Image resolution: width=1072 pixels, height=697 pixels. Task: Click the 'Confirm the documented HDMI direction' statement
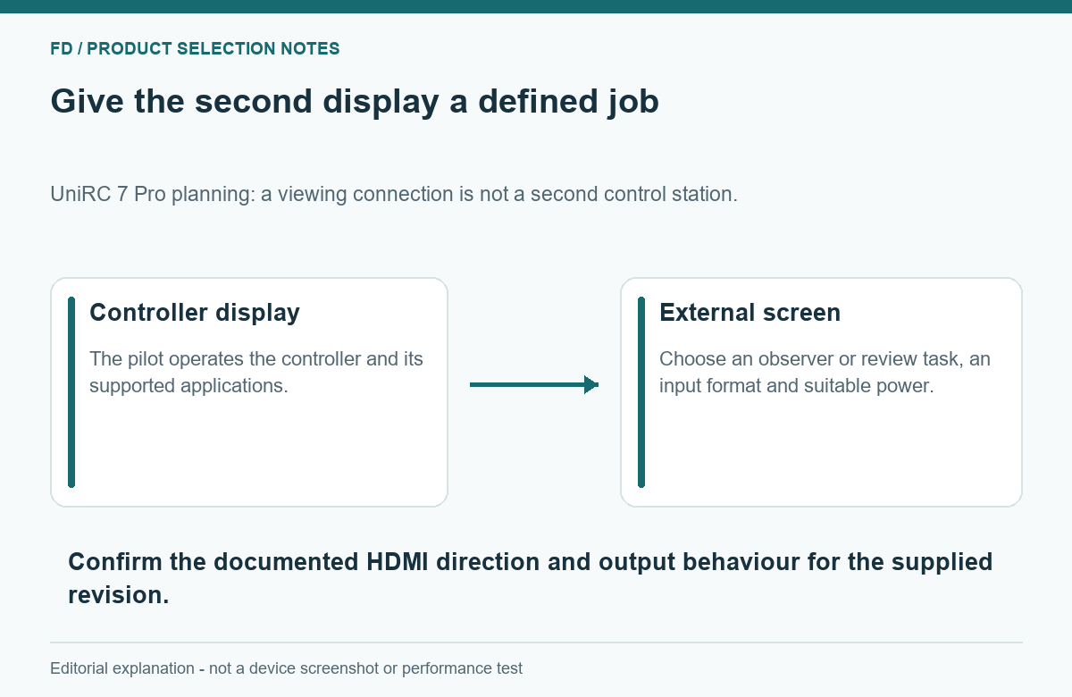531,578
